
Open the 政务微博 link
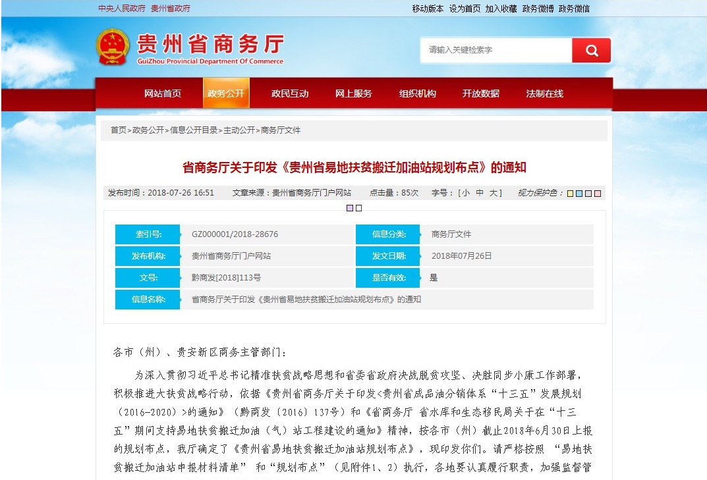[x=538, y=9]
